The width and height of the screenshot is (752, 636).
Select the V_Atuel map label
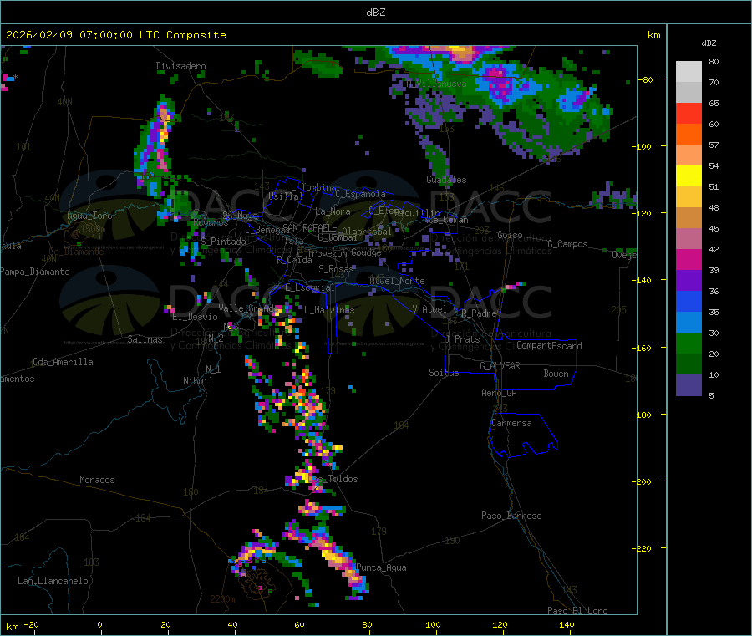[429, 309]
